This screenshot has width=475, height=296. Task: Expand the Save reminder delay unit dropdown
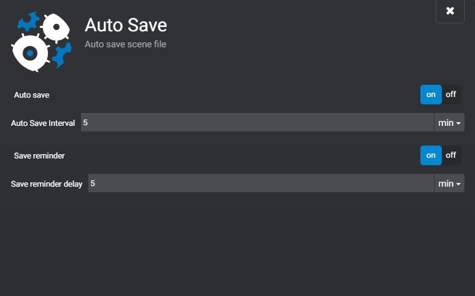pyautogui.click(x=449, y=184)
